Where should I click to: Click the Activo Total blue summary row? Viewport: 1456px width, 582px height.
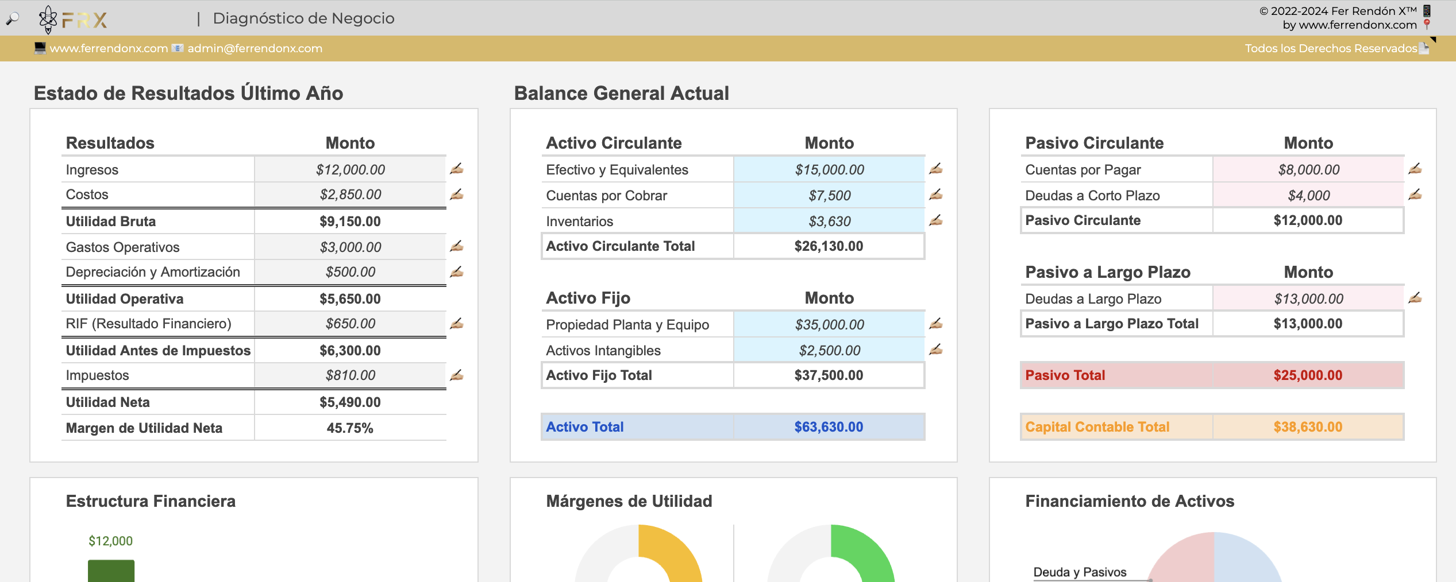tap(733, 427)
